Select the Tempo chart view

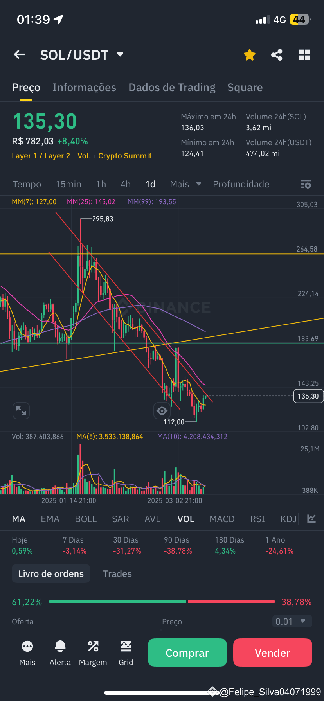click(27, 184)
